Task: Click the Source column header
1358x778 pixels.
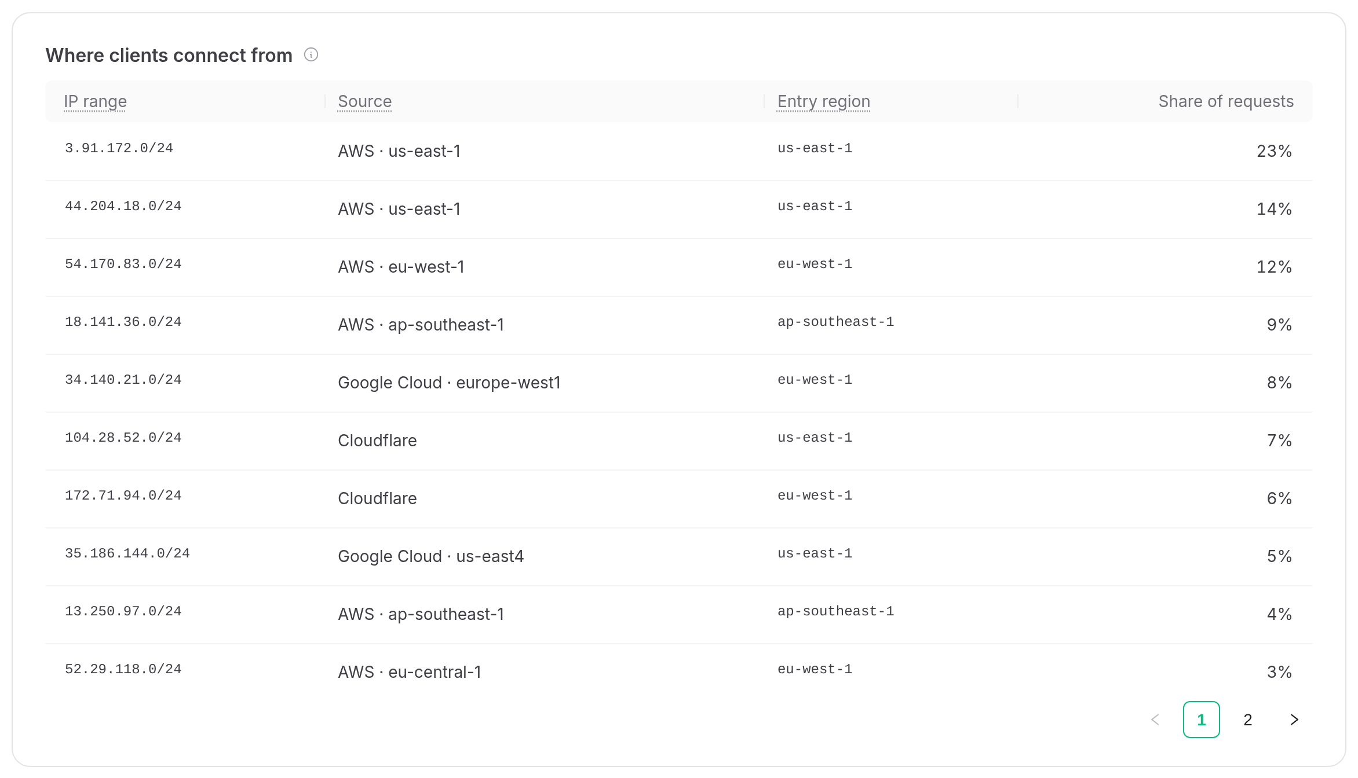Action: (x=365, y=101)
